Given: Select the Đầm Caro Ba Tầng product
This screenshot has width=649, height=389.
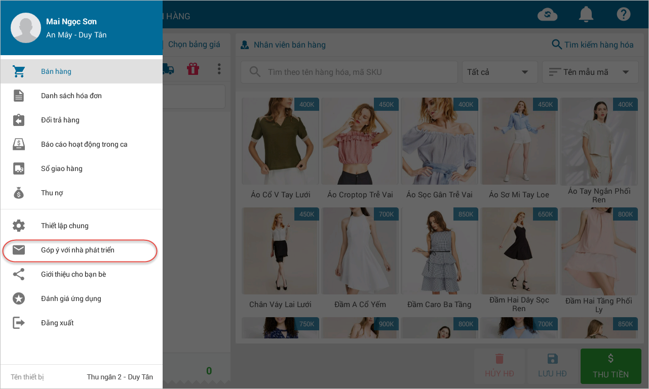Looking at the screenshot, I should point(439,259).
